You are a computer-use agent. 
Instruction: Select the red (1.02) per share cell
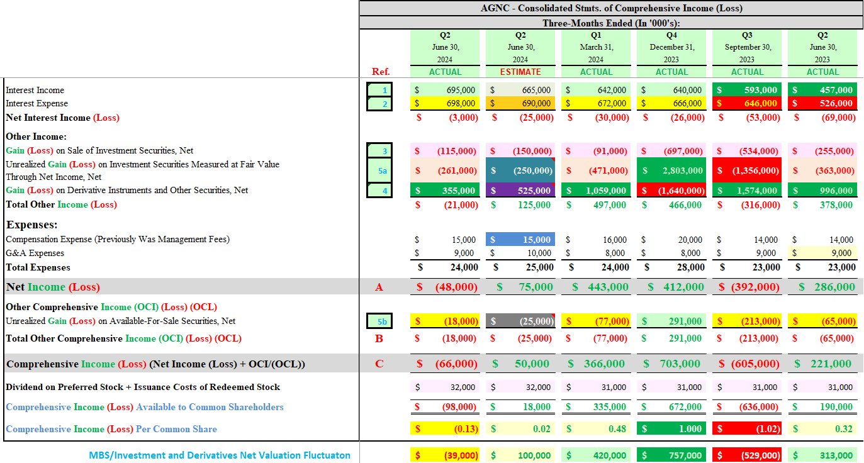pyautogui.click(x=747, y=429)
